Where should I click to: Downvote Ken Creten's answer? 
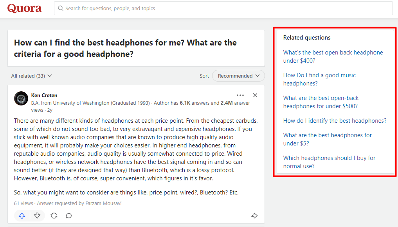[x=37, y=216]
